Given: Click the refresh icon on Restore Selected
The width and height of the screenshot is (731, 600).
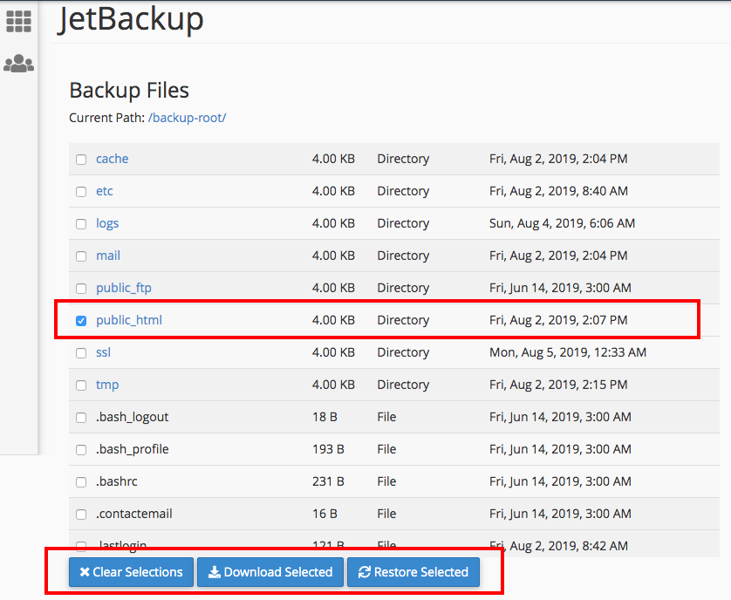Looking at the screenshot, I should (x=364, y=572).
